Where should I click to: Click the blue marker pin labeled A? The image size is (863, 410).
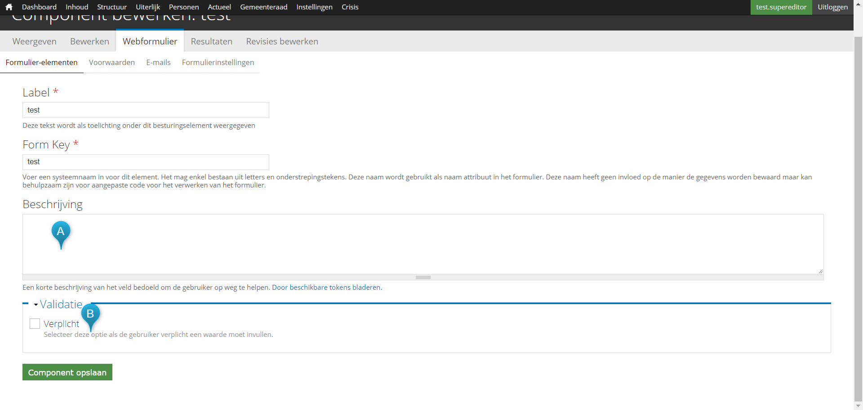[x=61, y=232]
